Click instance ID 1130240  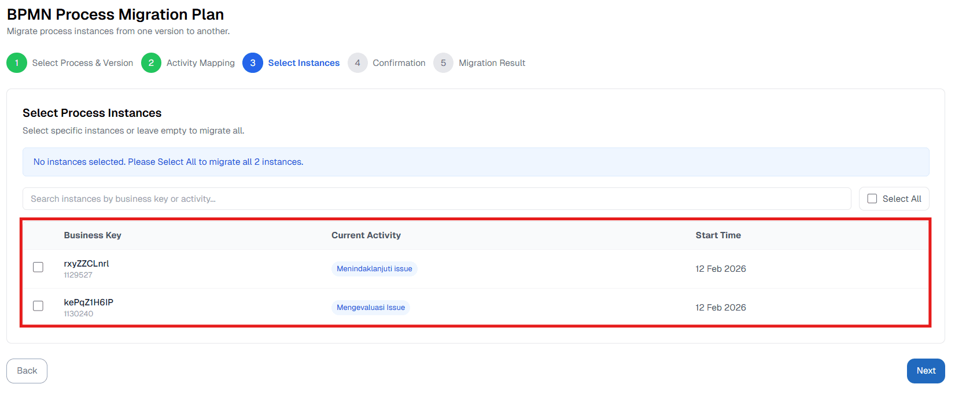79,314
